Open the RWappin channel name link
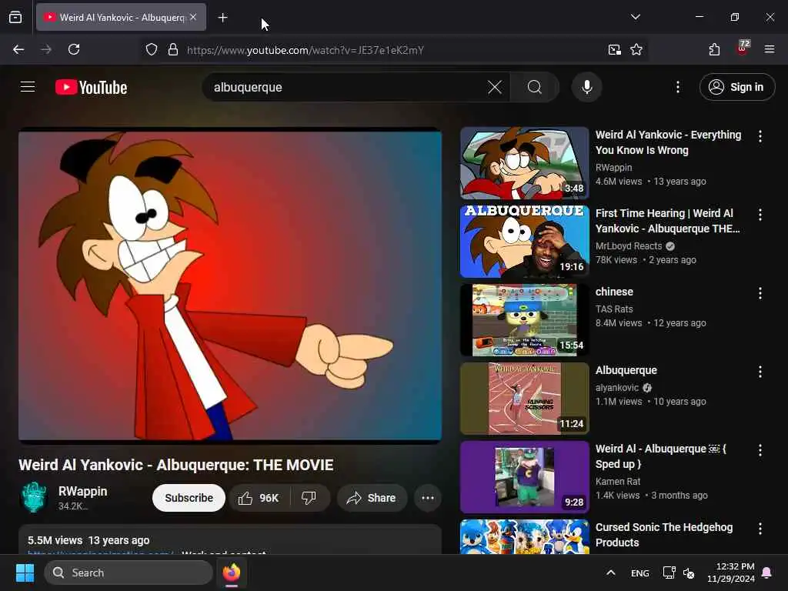The image size is (788, 591). click(x=83, y=491)
